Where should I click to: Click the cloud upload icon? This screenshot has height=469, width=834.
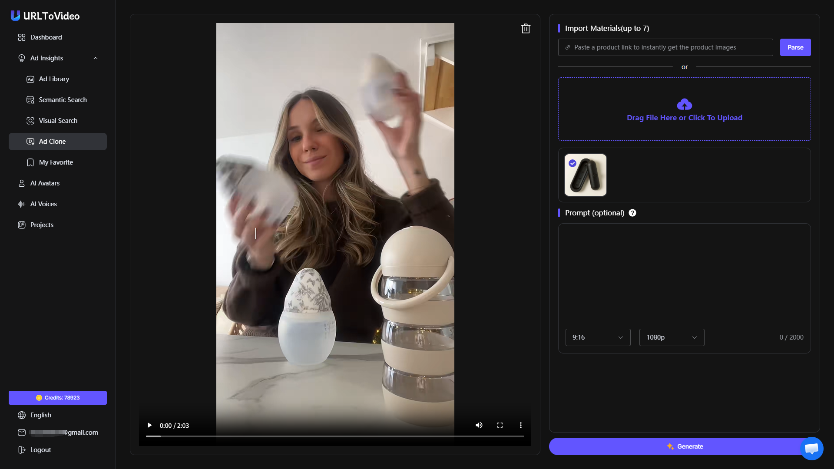click(684, 104)
